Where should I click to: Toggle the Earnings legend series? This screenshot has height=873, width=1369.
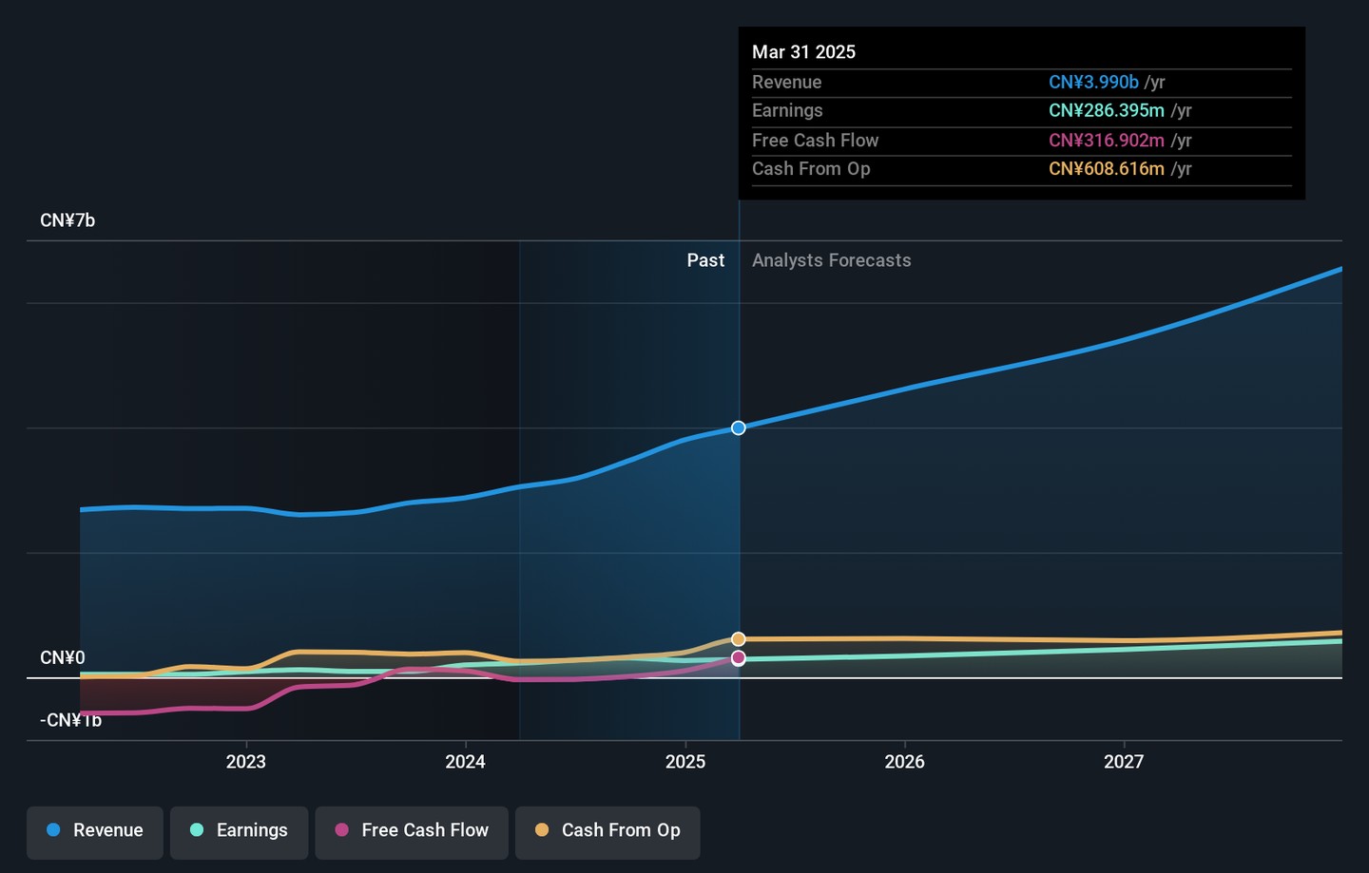pos(239,831)
